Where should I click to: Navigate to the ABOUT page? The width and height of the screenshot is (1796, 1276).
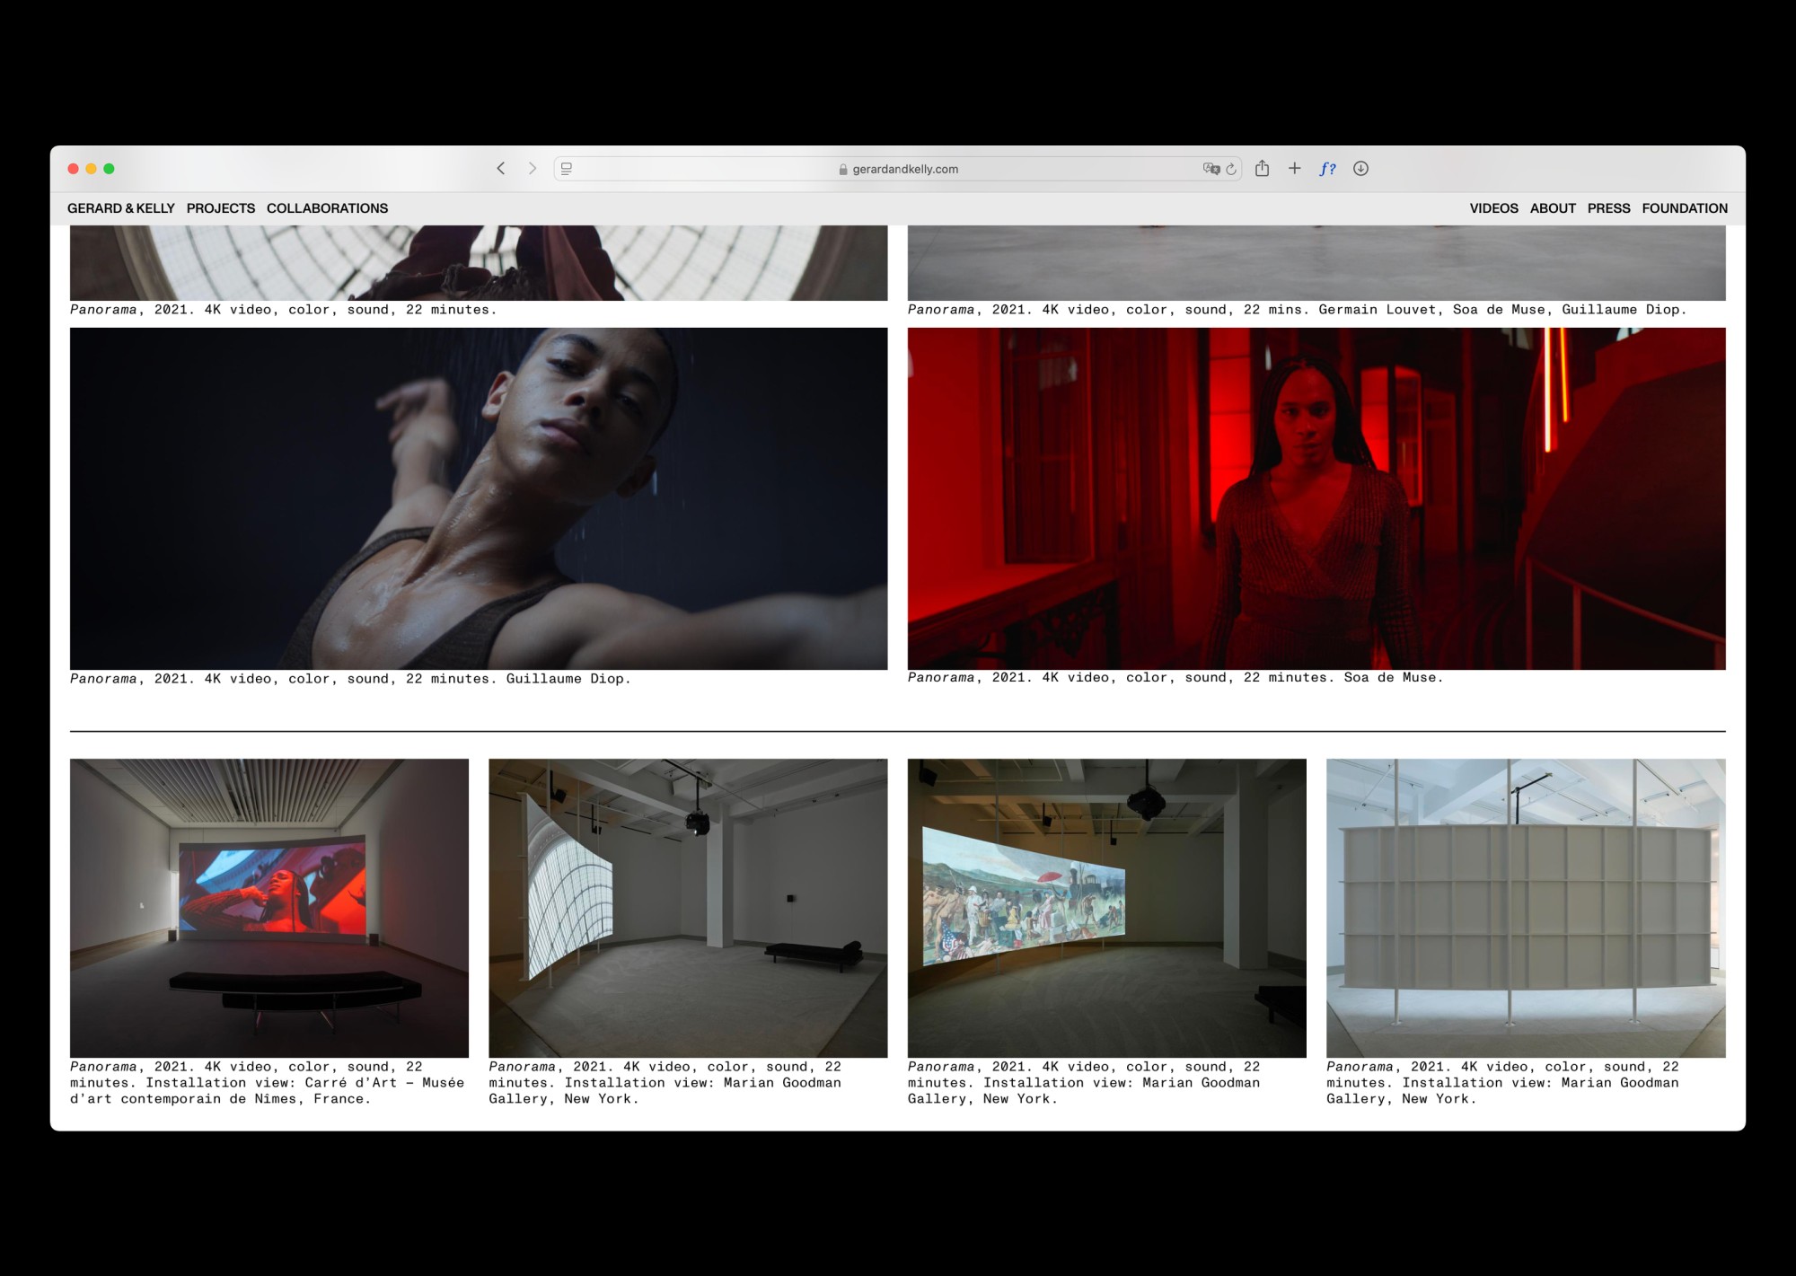pos(1553,208)
